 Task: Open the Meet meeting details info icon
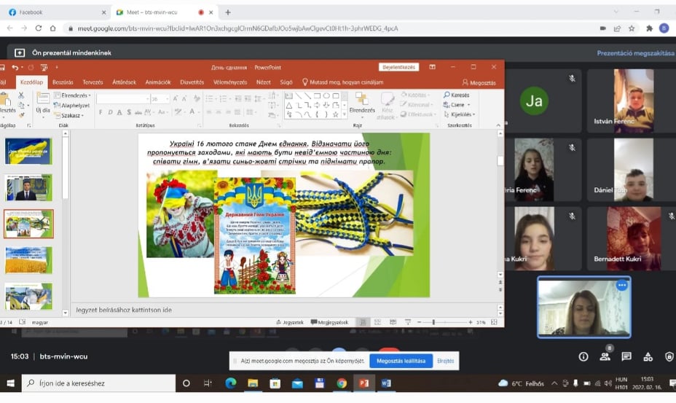[583, 356]
